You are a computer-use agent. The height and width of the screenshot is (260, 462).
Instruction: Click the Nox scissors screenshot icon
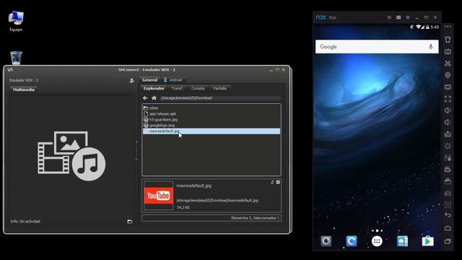pos(448,63)
